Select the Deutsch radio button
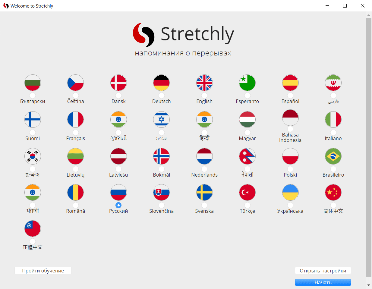This screenshot has width=372, height=289. pyautogui.click(x=162, y=96)
